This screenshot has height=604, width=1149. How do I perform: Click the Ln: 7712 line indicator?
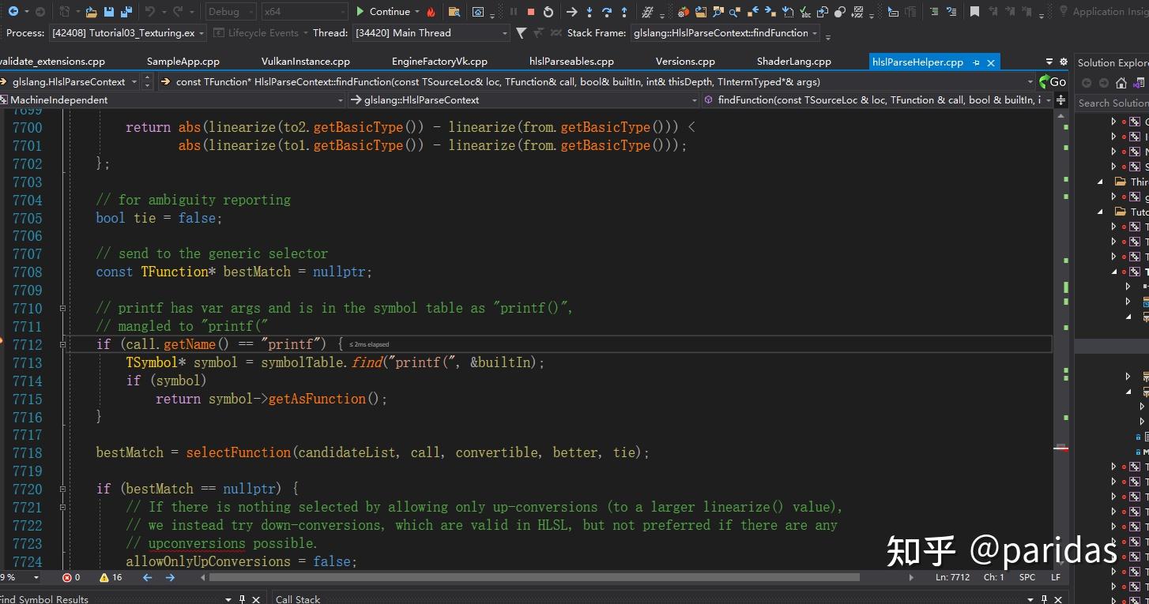point(952,577)
